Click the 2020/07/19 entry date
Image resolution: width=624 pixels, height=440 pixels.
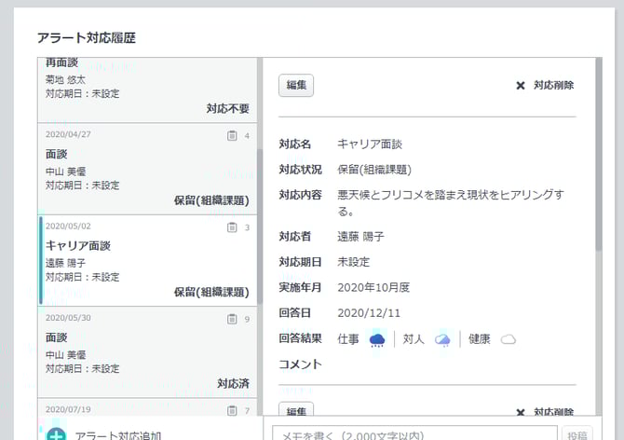tap(68, 409)
